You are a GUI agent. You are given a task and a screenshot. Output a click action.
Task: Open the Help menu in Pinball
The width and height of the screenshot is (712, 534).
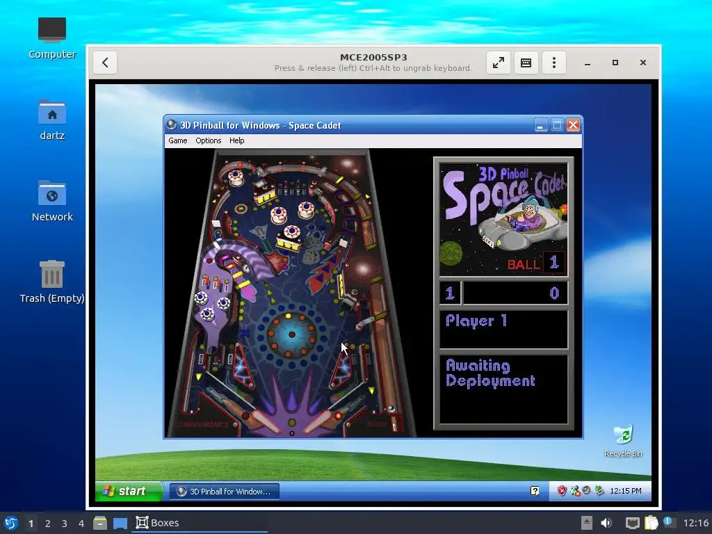pos(236,140)
